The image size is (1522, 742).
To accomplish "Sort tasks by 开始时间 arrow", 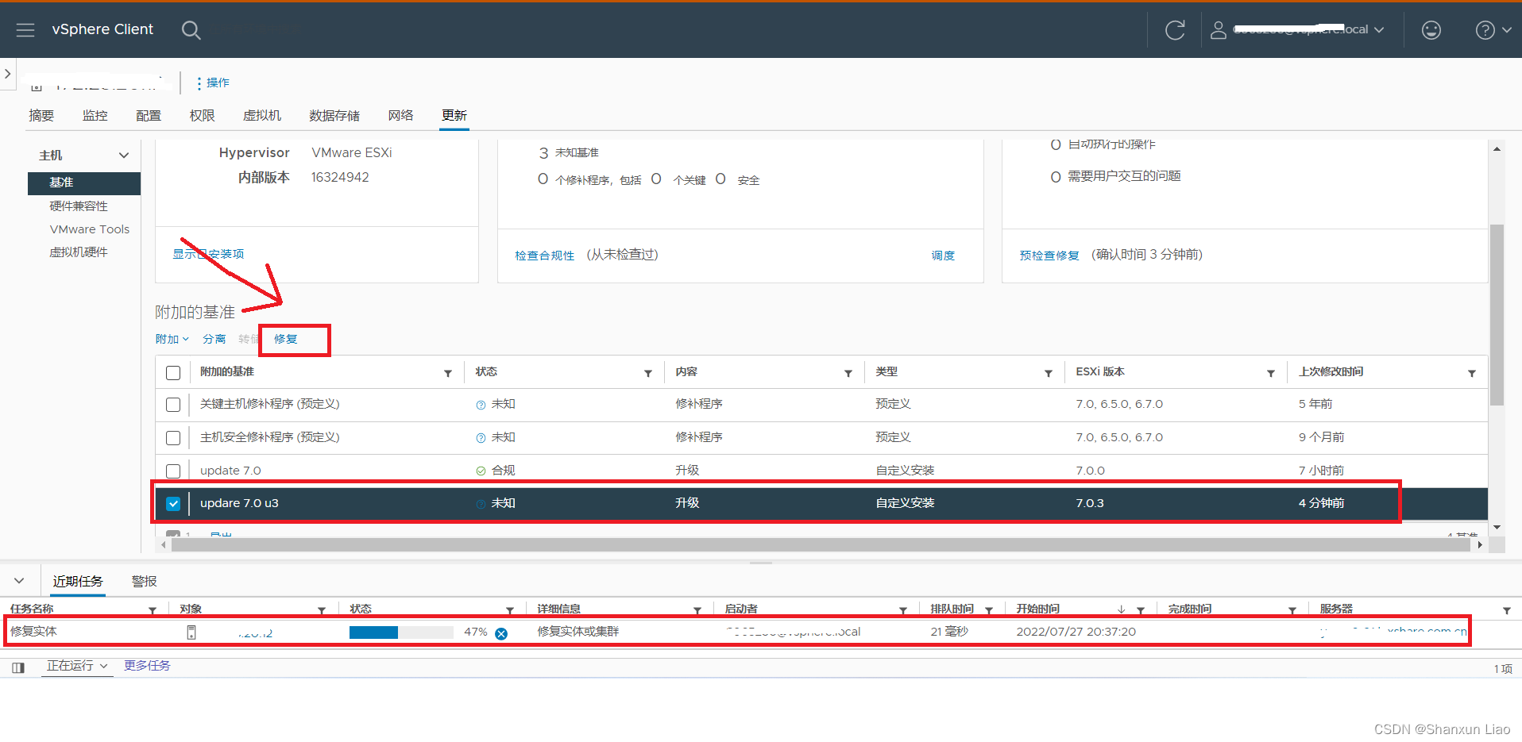I will 1121,609.
